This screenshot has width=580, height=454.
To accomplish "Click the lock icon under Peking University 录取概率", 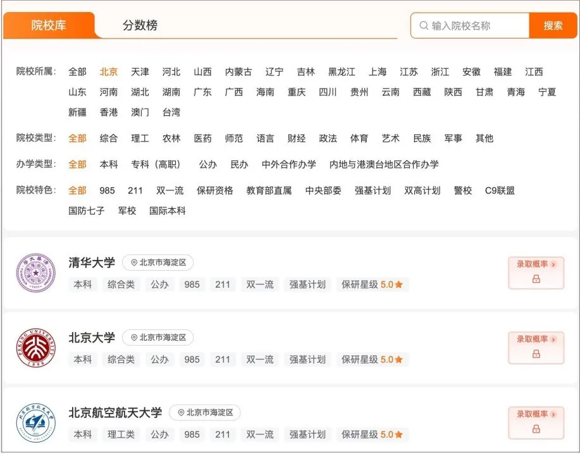I will [x=536, y=354].
